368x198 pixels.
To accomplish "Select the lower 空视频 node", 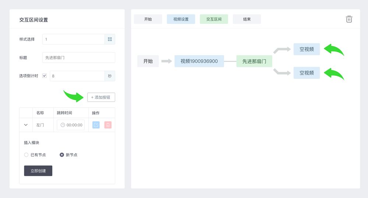I will click(x=307, y=73).
